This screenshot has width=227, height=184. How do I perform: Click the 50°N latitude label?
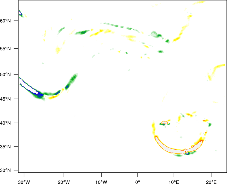pos(5,74)
